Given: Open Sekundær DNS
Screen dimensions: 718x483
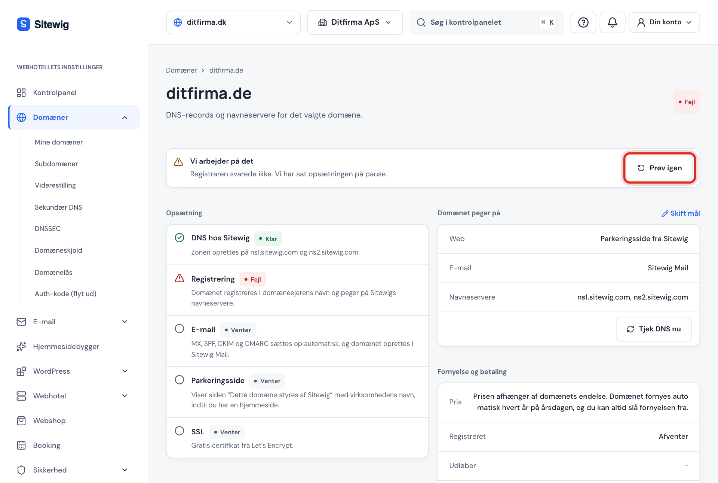Looking at the screenshot, I should click(x=58, y=207).
